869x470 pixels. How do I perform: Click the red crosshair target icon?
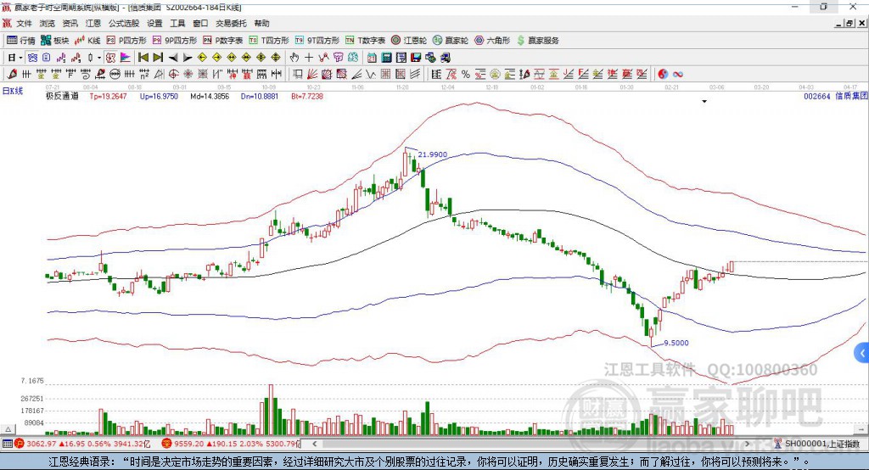(x=173, y=75)
